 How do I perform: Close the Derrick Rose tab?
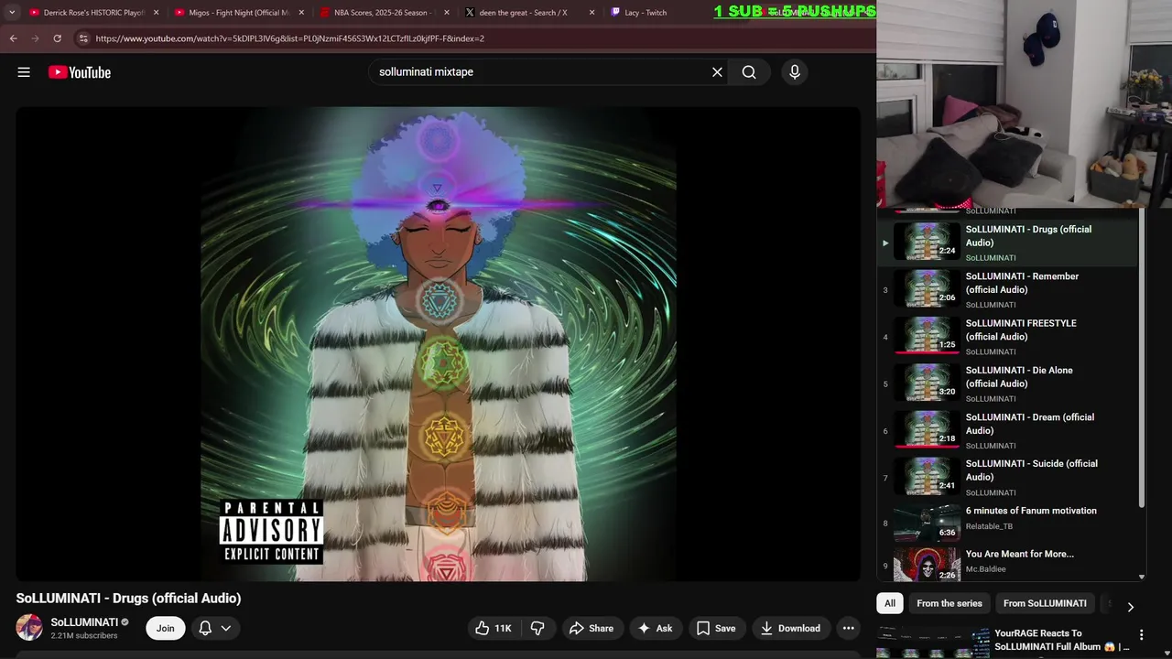pyautogui.click(x=156, y=13)
